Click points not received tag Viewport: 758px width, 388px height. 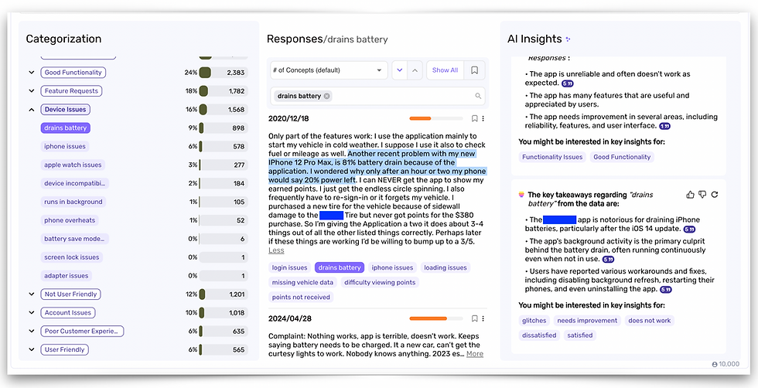click(x=301, y=297)
